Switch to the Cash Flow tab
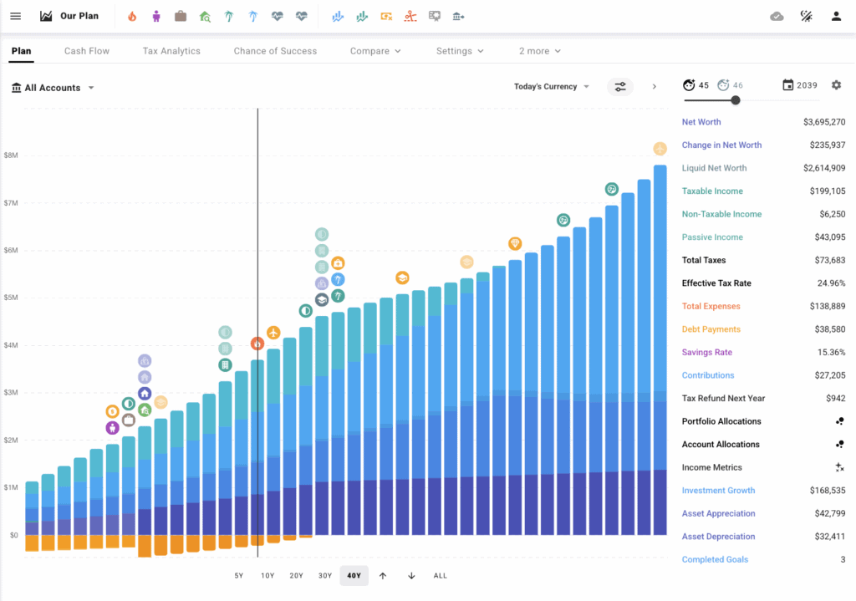The image size is (856, 601). coord(87,51)
